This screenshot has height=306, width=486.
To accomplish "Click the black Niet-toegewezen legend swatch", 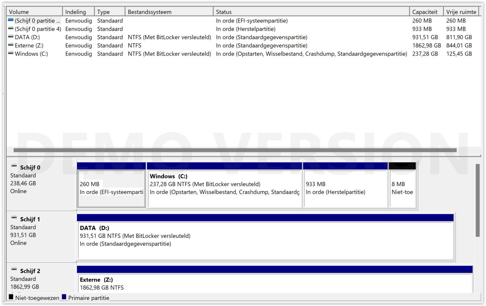I will point(11,297).
